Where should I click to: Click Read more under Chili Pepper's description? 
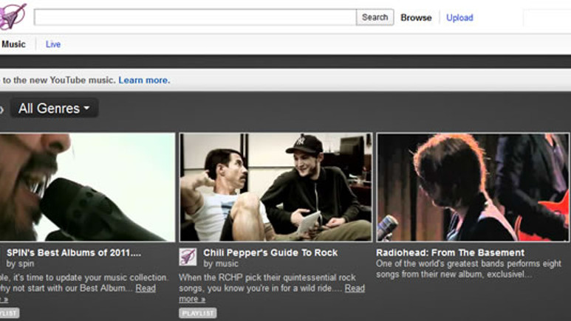355,289
